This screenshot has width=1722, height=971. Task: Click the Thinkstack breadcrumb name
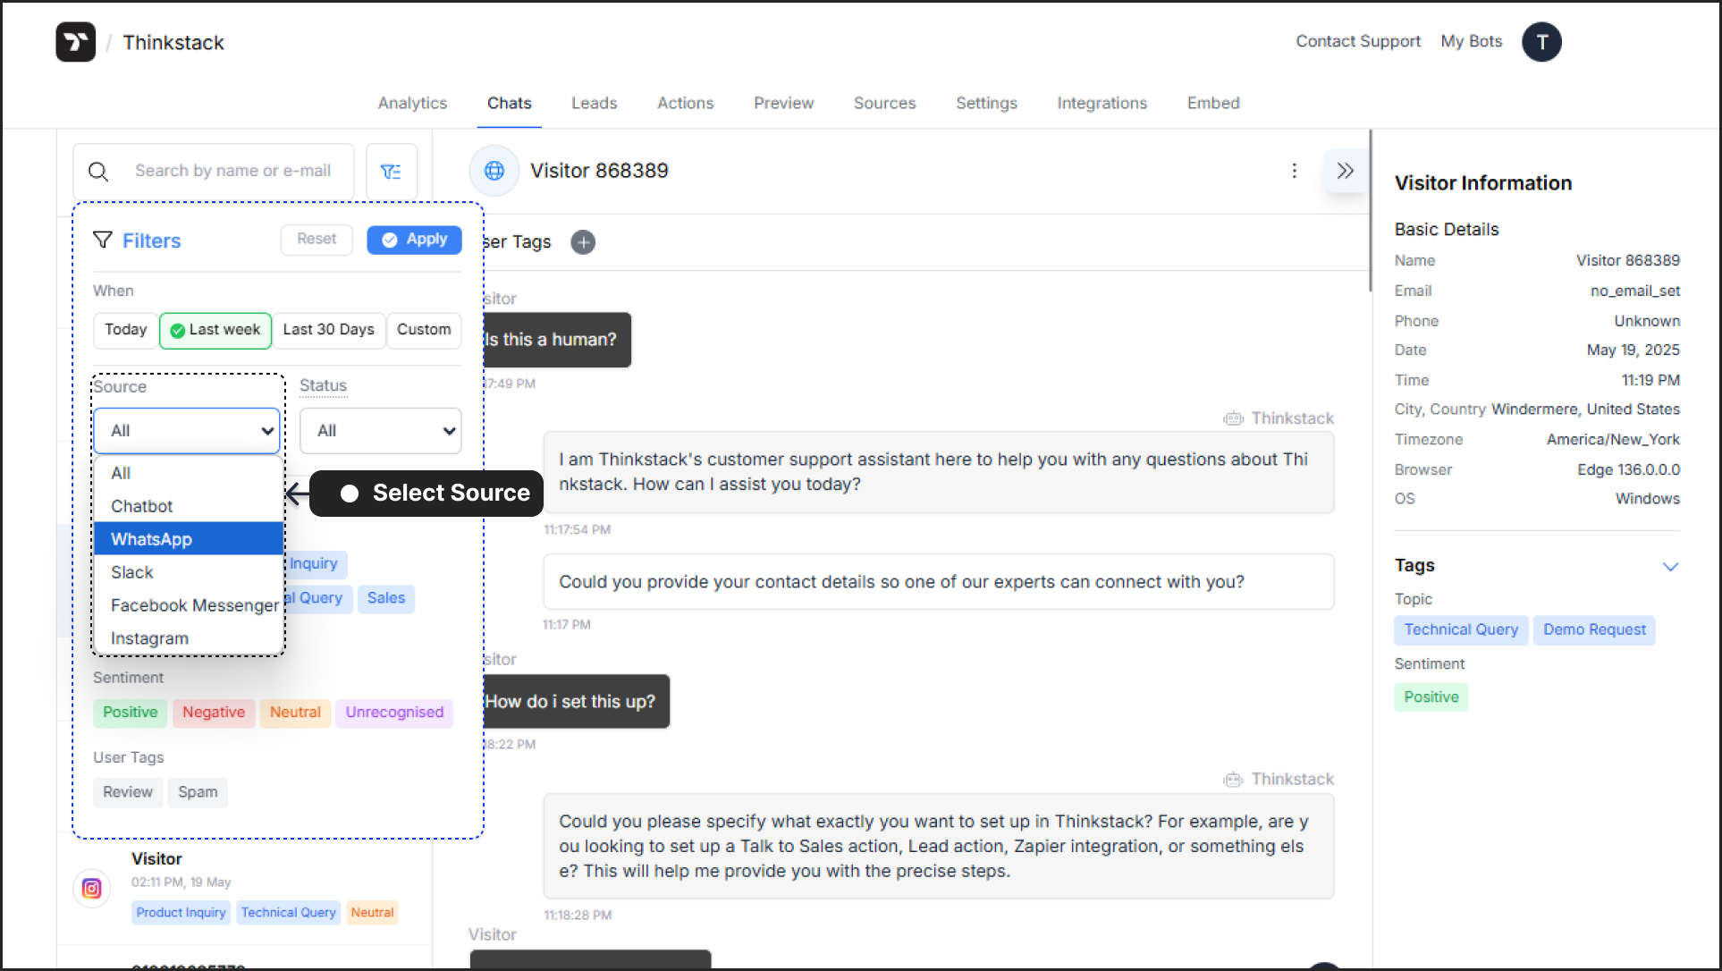[x=173, y=43]
